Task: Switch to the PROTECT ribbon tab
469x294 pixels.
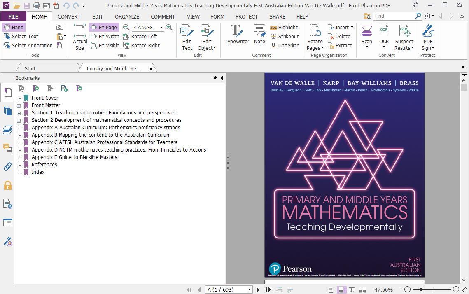Action: (x=247, y=17)
